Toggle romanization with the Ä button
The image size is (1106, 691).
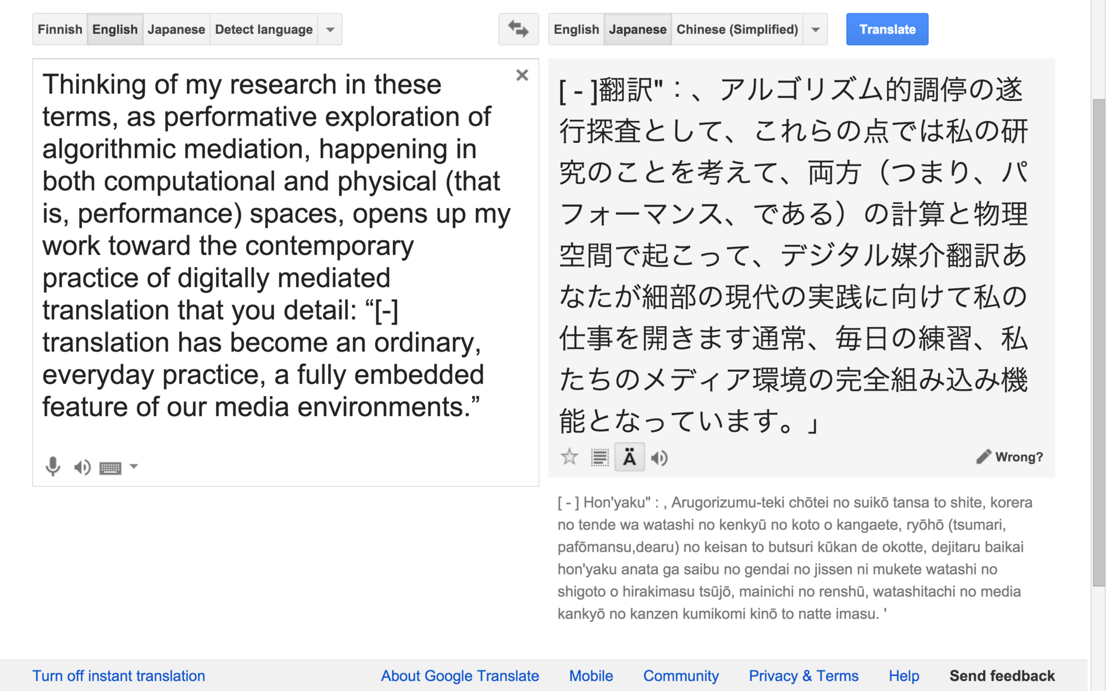(629, 458)
